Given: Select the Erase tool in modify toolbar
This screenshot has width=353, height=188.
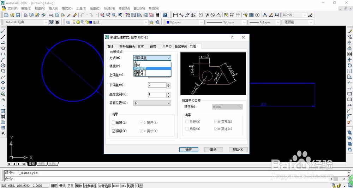Looking at the screenshot, I should 349,31.
